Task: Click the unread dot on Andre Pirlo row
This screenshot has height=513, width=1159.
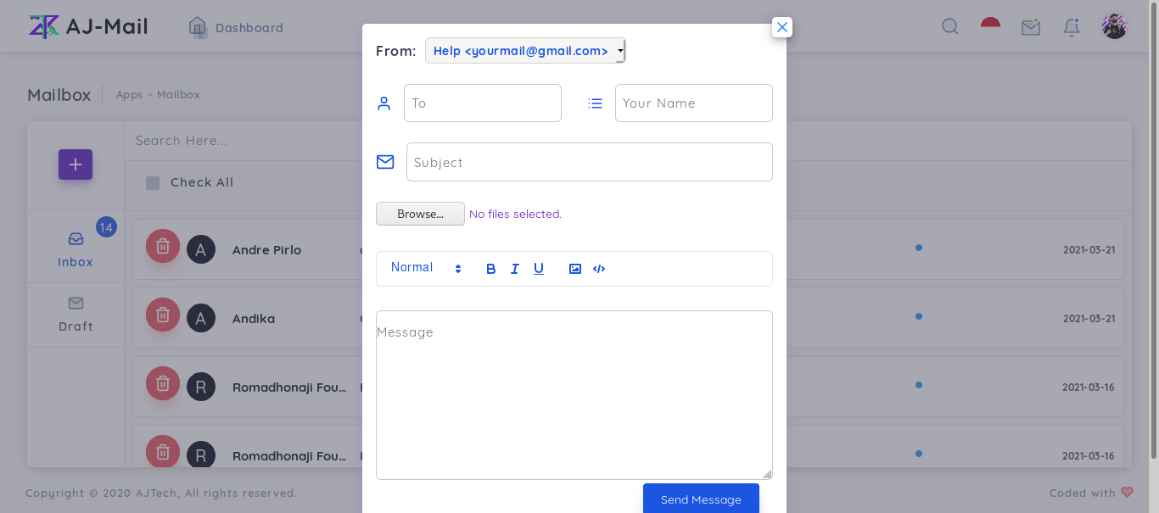Action: pos(919,248)
